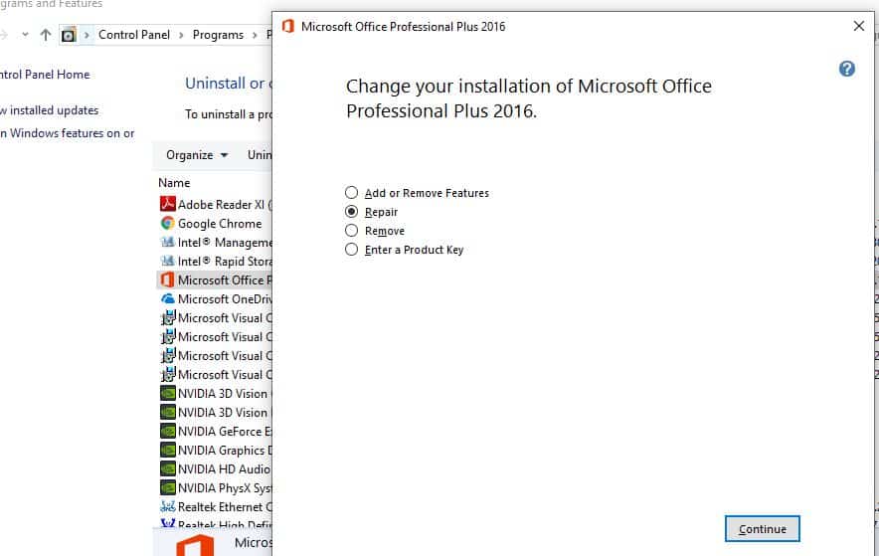The image size is (879, 556).
Task: Click Programs in address breadcrumb
Action: tap(218, 35)
